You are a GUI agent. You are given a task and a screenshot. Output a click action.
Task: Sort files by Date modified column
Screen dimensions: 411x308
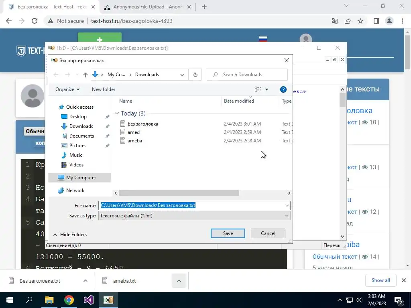click(239, 101)
